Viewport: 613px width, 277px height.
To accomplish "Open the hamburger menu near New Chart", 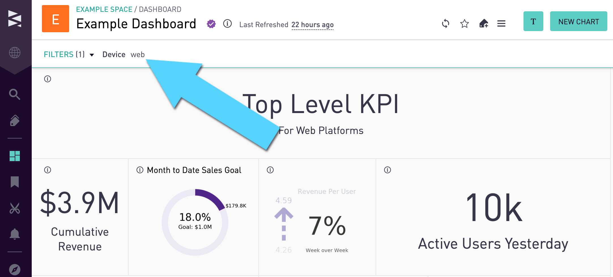I will click(501, 24).
